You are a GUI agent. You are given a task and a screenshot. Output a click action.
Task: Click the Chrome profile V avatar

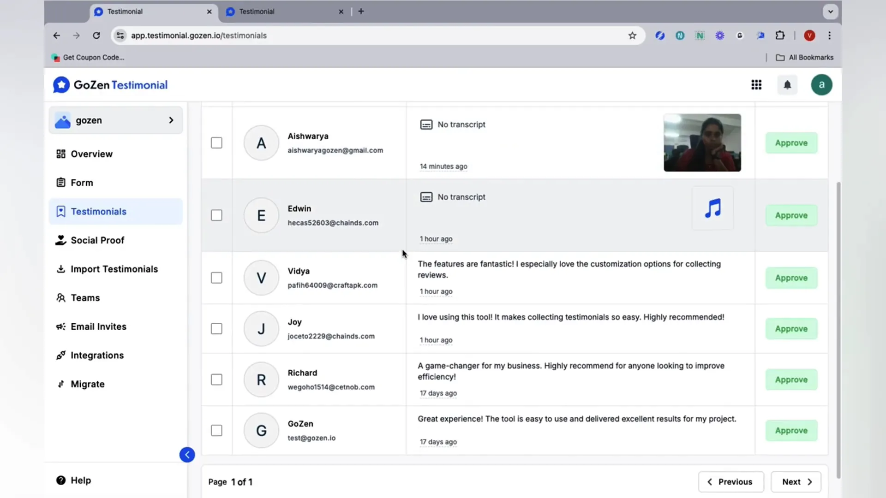809,36
